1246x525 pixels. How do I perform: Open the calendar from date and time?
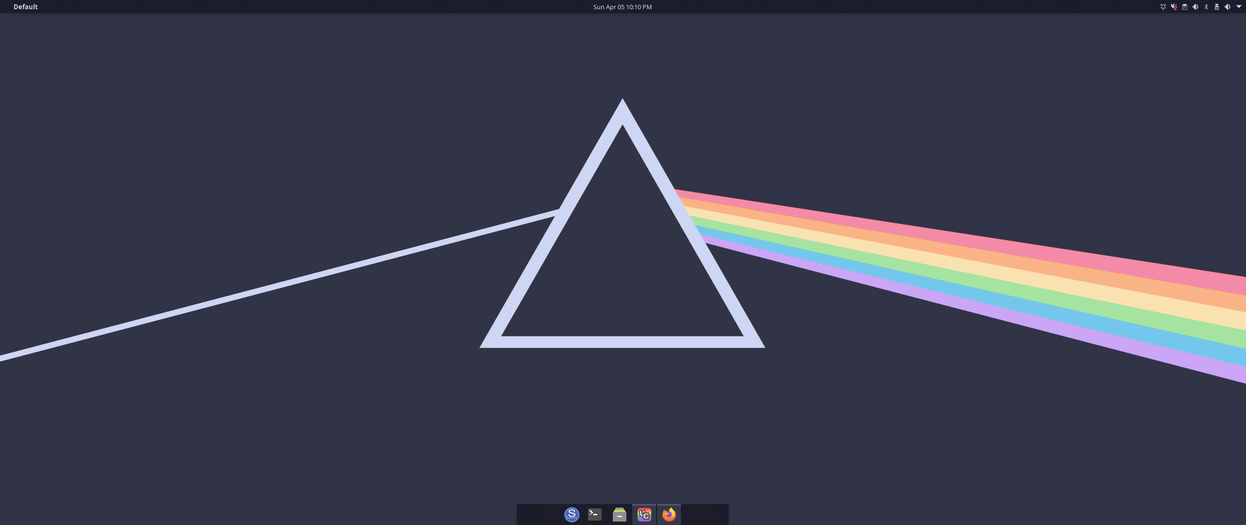(622, 7)
